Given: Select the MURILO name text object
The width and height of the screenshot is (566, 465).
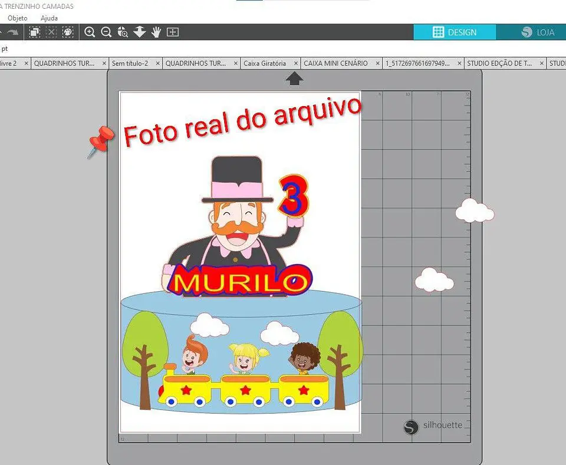Looking at the screenshot, I should (239, 281).
